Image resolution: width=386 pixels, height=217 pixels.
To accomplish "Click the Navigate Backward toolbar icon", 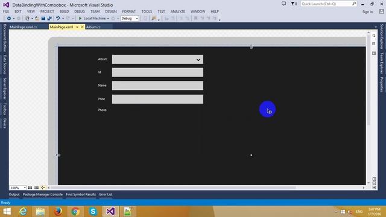I will [9, 19].
